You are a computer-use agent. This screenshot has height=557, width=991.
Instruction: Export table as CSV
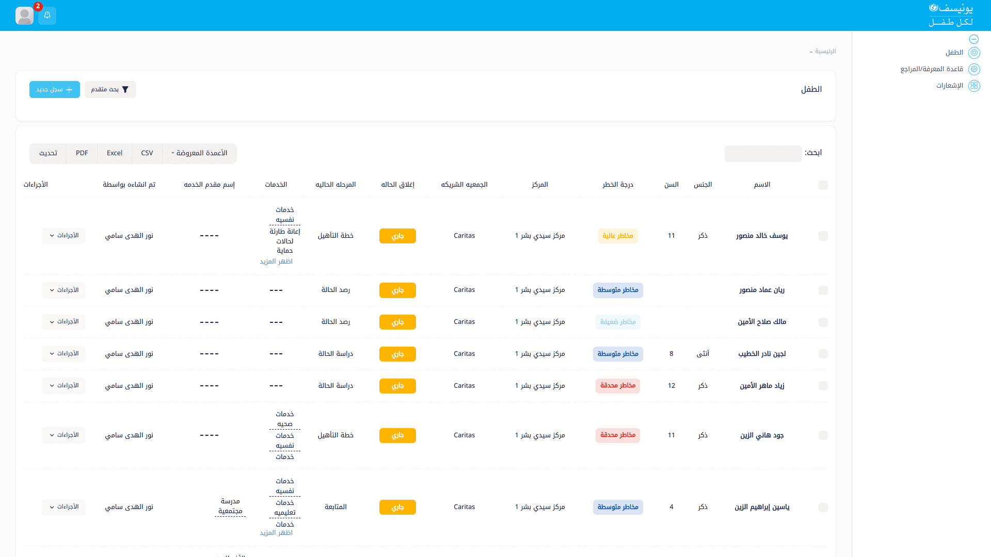click(147, 153)
